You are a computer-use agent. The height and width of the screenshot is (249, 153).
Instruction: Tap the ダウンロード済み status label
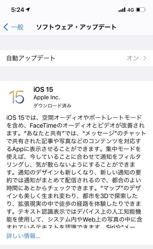pyautogui.click(x=52, y=106)
